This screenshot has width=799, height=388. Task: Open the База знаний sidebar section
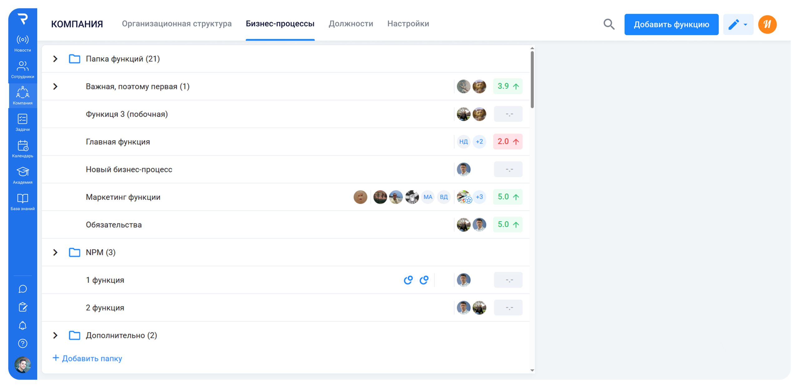click(x=22, y=201)
